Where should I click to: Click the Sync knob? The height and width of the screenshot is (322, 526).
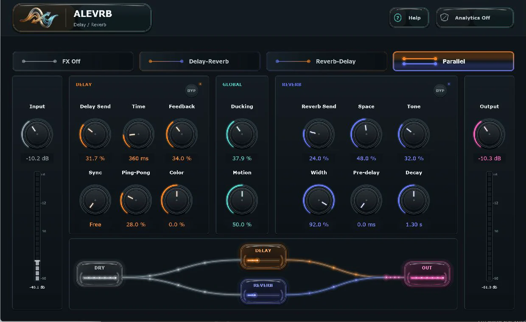click(x=95, y=200)
